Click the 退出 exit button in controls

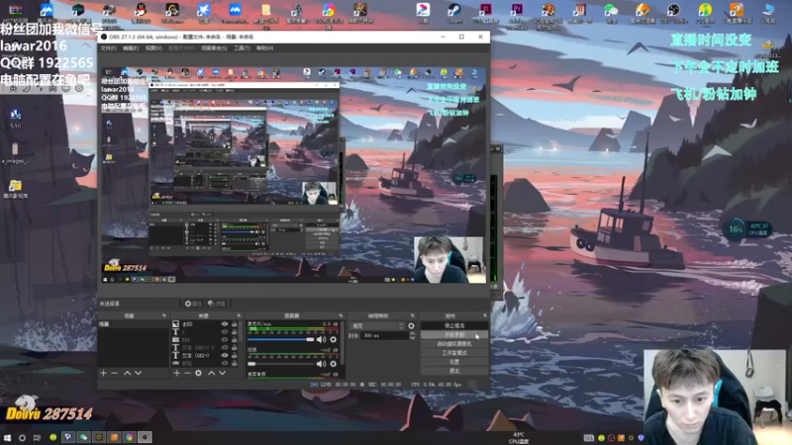454,371
